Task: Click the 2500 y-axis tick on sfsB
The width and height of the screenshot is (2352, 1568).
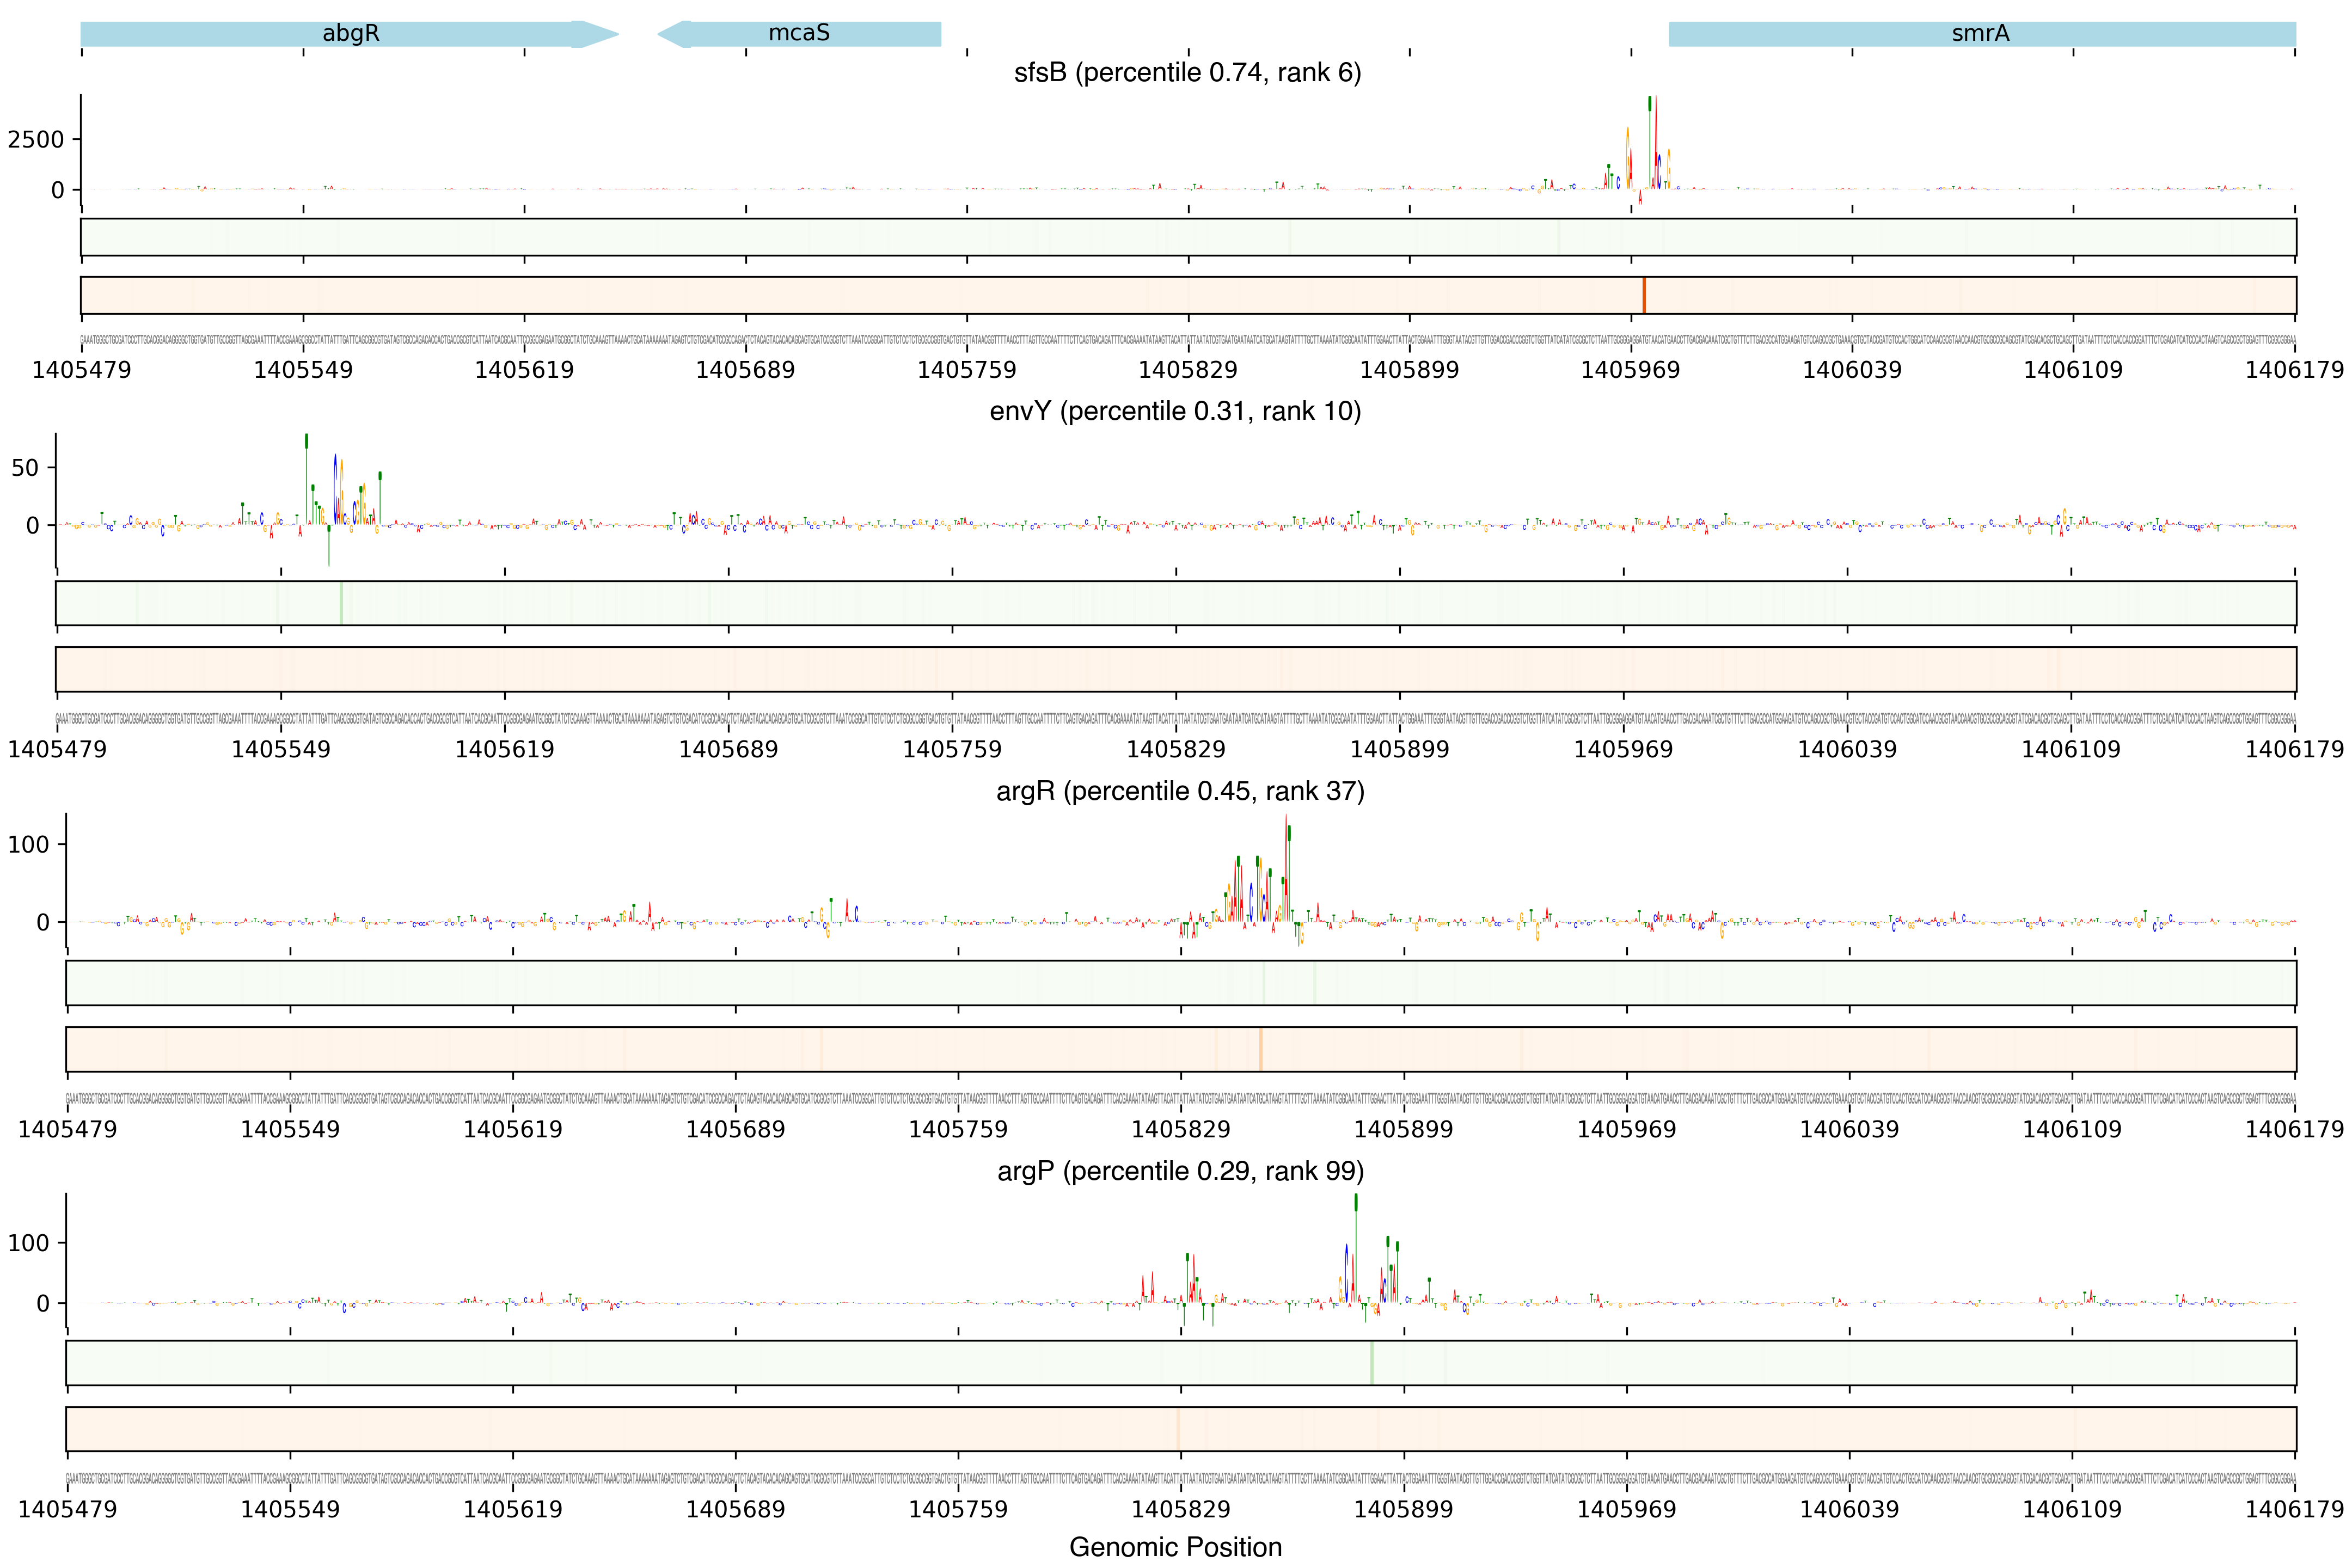Action: tap(36, 140)
